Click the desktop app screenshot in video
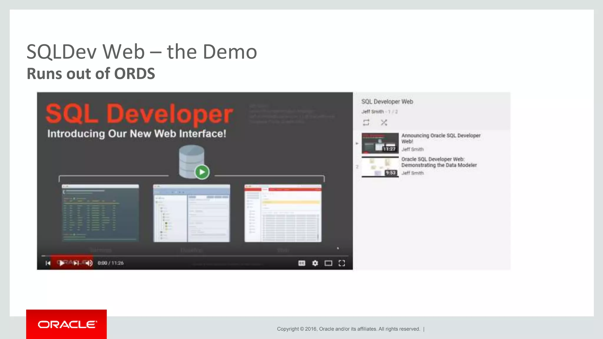This screenshot has height=339, width=603. pos(191,213)
